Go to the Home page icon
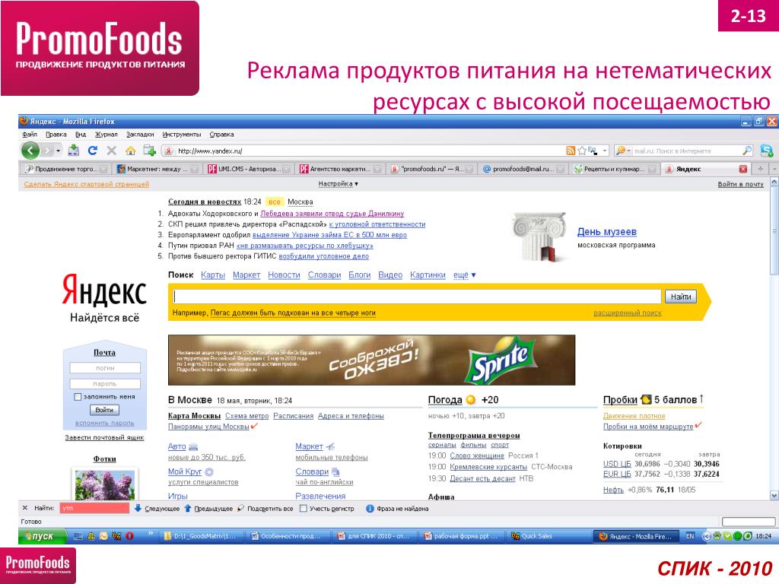This screenshot has width=779, height=584. point(130,151)
